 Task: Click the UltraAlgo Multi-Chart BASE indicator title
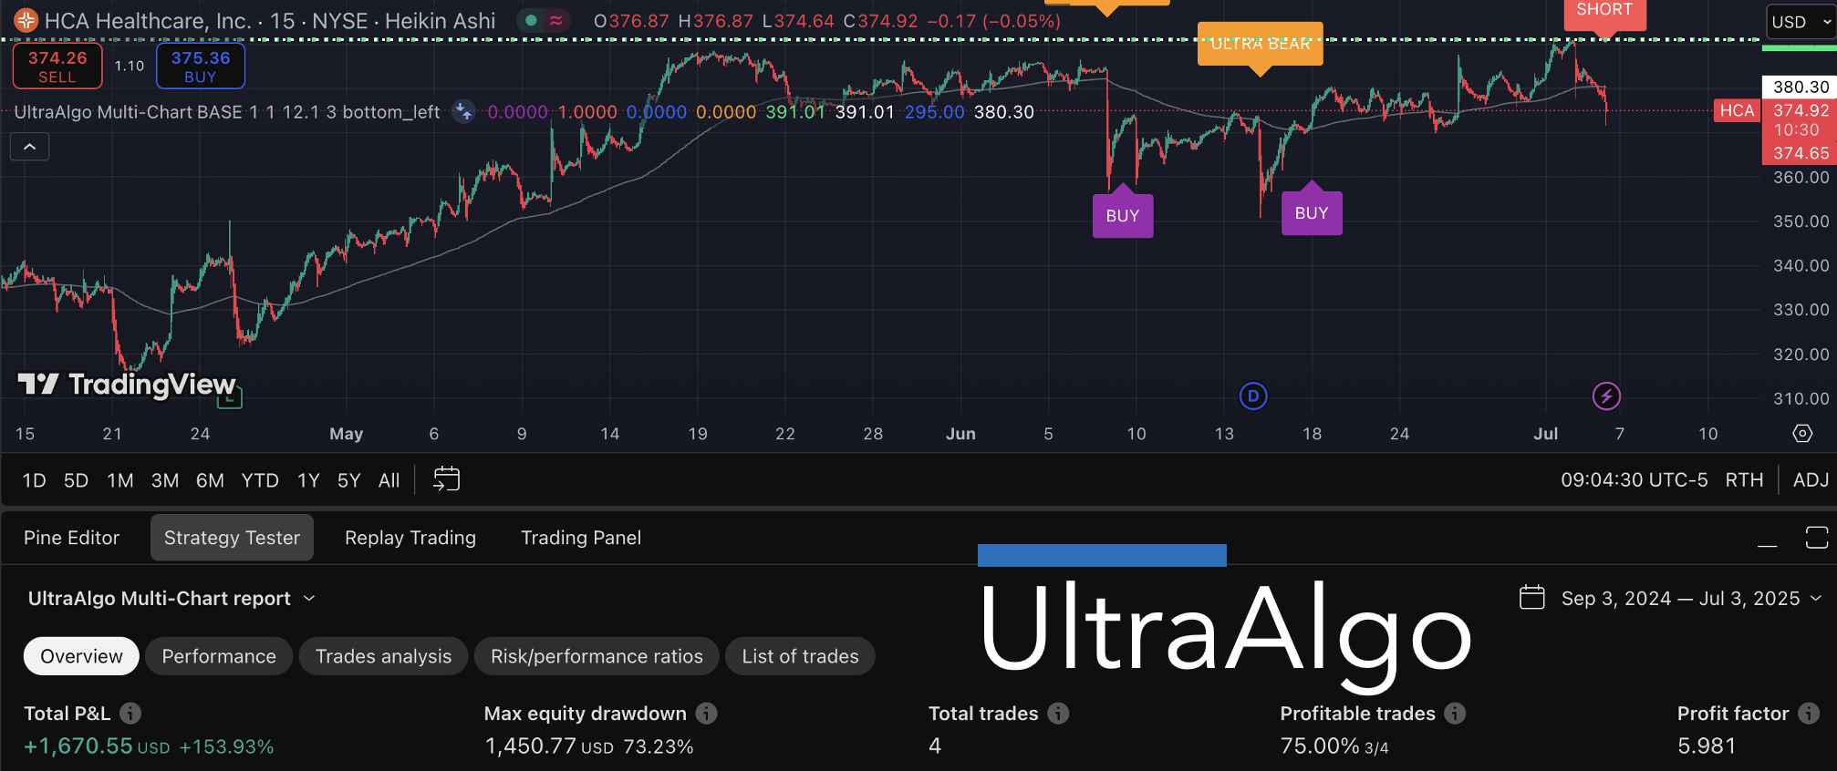(227, 112)
